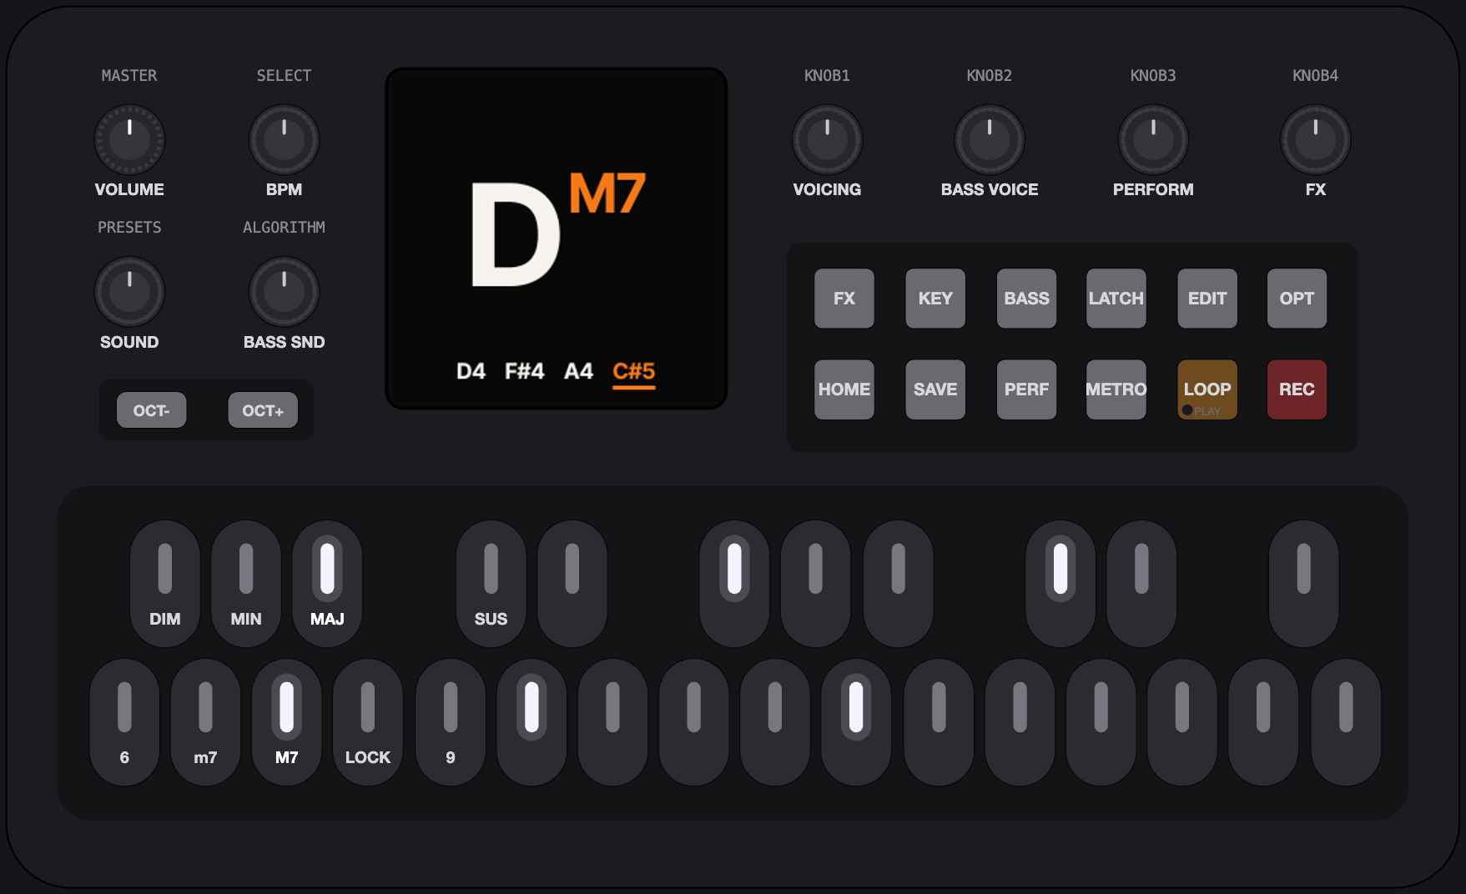Open the FX menu button
The image size is (1466, 894).
[x=844, y=299]
